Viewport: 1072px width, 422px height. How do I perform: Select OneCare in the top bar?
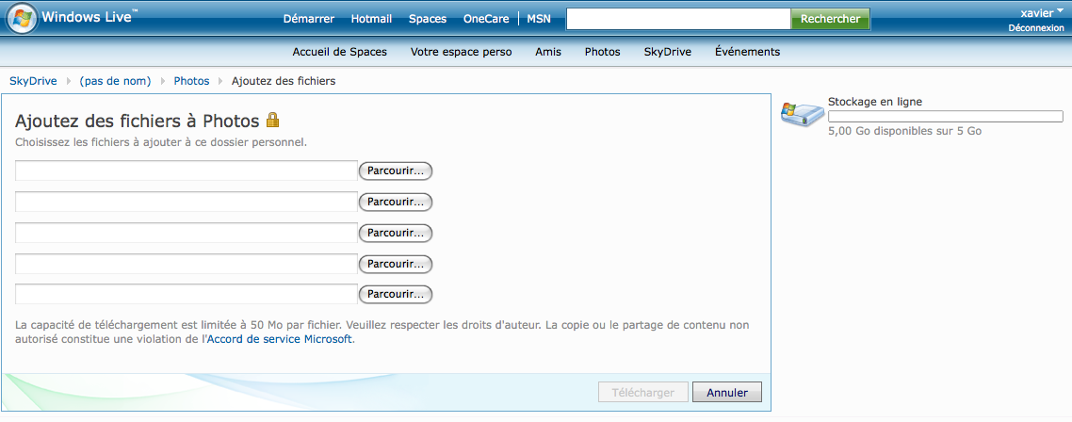pos(486,19)
